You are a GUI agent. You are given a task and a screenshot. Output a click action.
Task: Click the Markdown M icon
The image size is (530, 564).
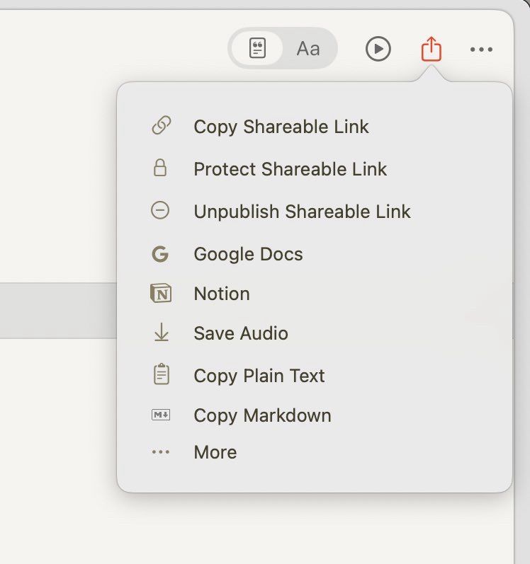161,415
